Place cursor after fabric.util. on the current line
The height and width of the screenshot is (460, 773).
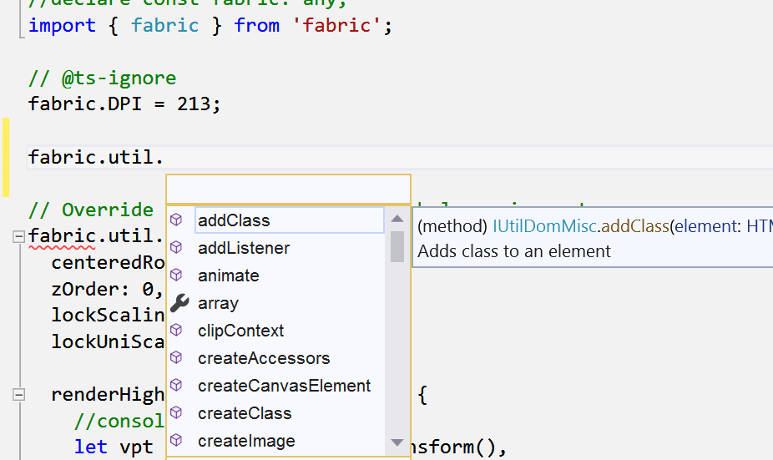(164, 157)
